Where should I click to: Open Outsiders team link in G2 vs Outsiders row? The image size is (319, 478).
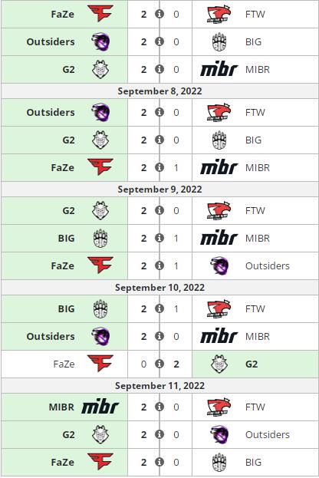click(x=268, y=434)
